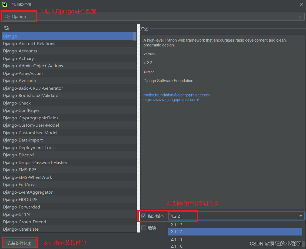Open the version dropdown arrow
This screenshot has width=306, height=249.
point(301,216)
